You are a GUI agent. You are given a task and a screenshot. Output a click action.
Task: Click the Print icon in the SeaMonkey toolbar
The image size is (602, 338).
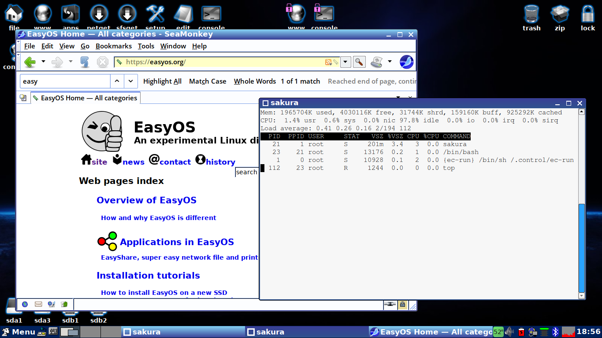(x=376, y=62)
